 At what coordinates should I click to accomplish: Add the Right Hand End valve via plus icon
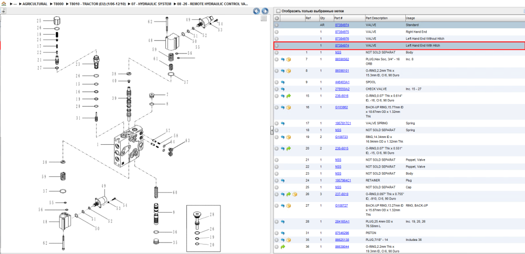tap(277, 32)
